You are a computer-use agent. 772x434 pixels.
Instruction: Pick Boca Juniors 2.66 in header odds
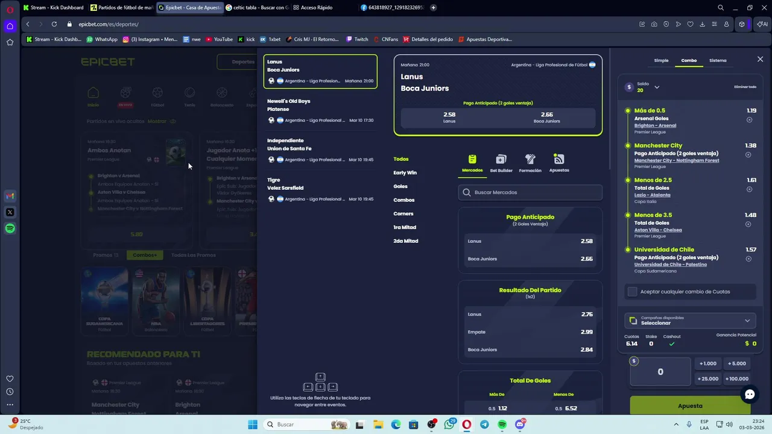546,118
